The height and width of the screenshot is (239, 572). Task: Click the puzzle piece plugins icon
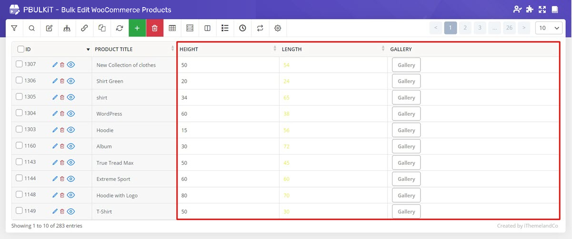[530, 10]
